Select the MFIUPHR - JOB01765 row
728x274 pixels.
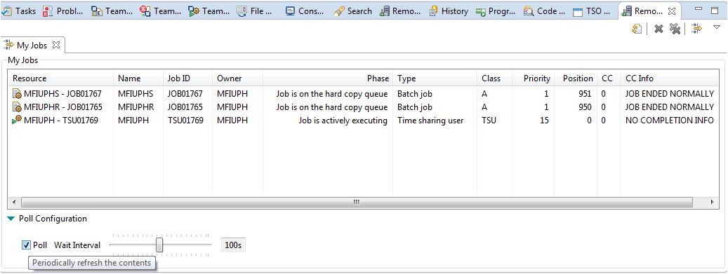363,107
